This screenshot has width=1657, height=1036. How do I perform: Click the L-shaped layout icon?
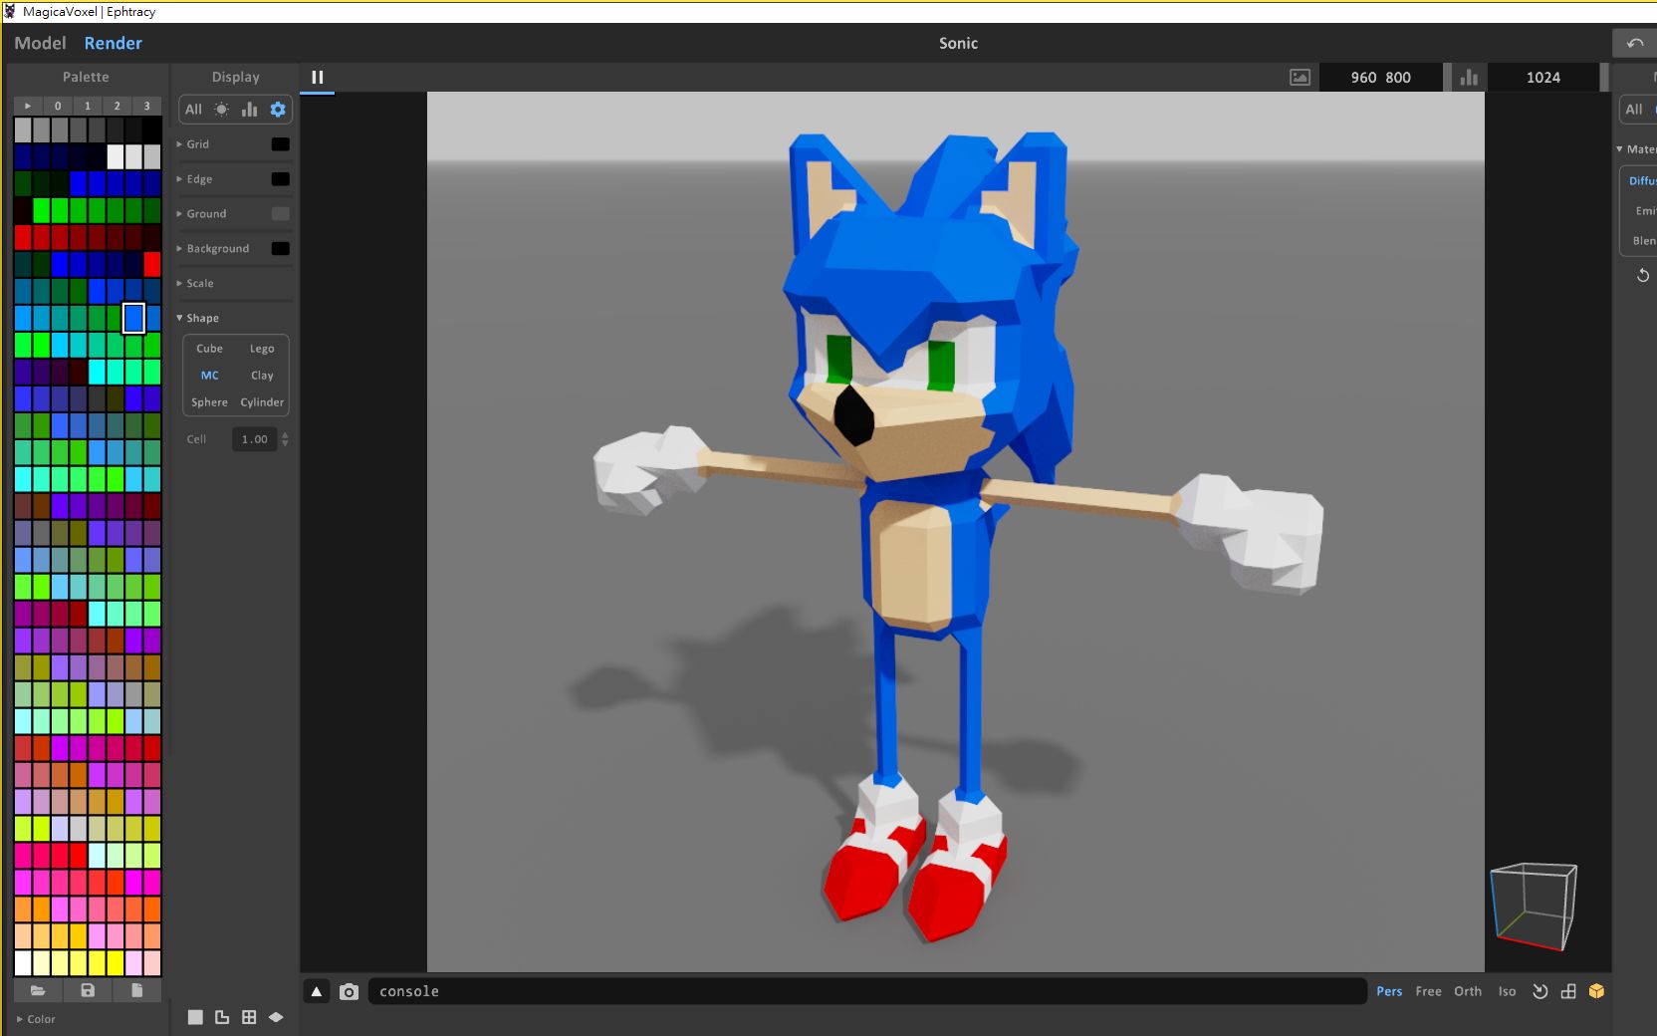(x=222, y=1017)
